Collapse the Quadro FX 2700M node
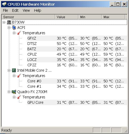Screen dimensions: 129x134 click(9, 92)
